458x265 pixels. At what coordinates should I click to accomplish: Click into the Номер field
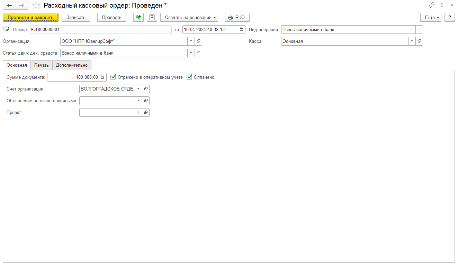pyautogui.click(x=101, y=29)
